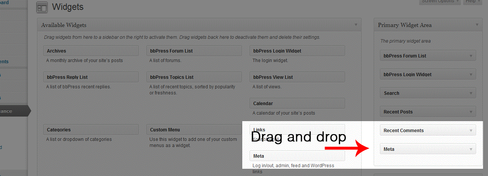488x176 pixels.
Task: Expand the Recent Posts widget options
Action: (x=471, y=112)
